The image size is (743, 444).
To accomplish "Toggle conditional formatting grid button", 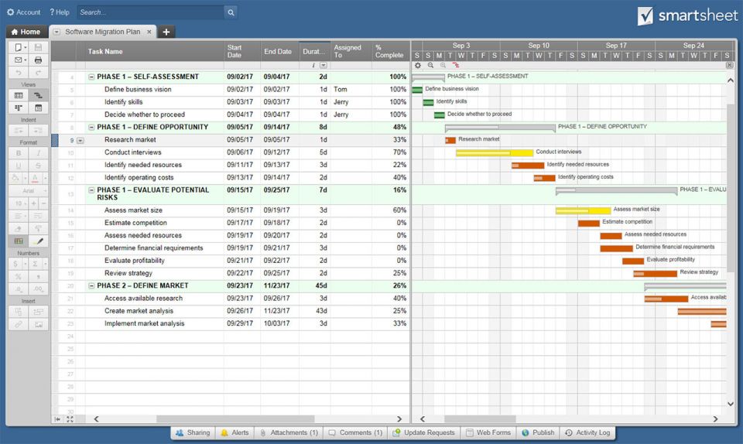I will 19,241.
